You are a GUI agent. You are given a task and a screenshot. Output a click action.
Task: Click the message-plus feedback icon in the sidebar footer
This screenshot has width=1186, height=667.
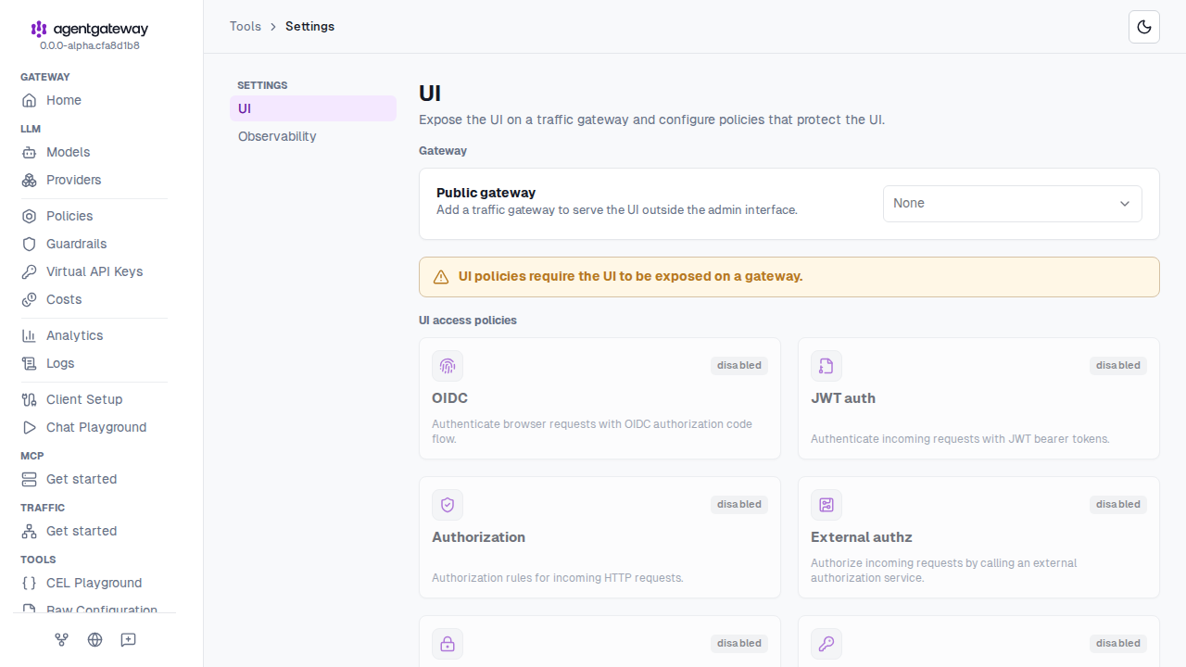pyautogui.click(x=129, y=639)
